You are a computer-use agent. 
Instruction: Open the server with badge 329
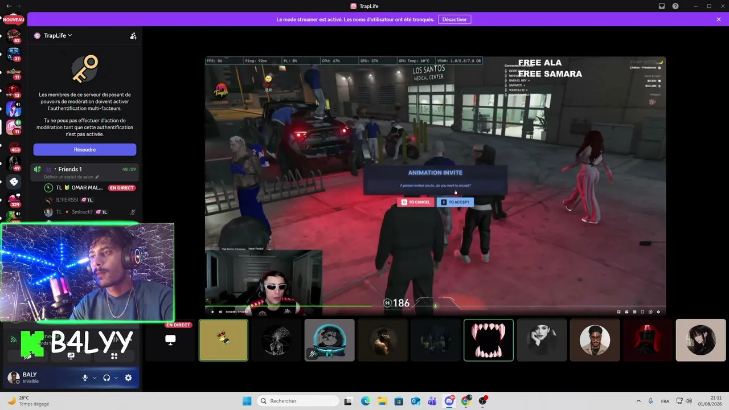(14, 200)
